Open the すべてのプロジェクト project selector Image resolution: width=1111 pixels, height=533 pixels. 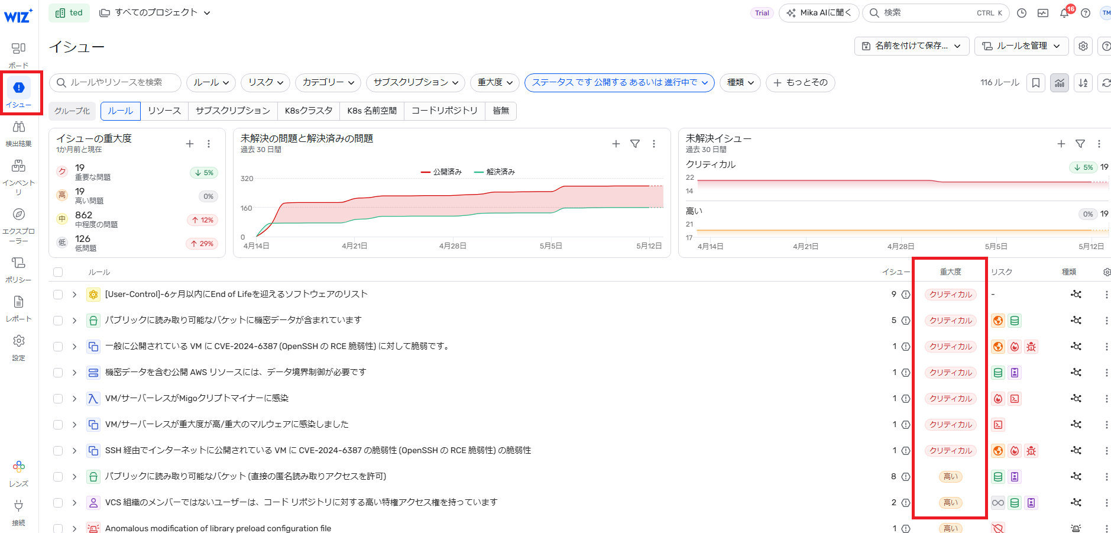(155, 13)
